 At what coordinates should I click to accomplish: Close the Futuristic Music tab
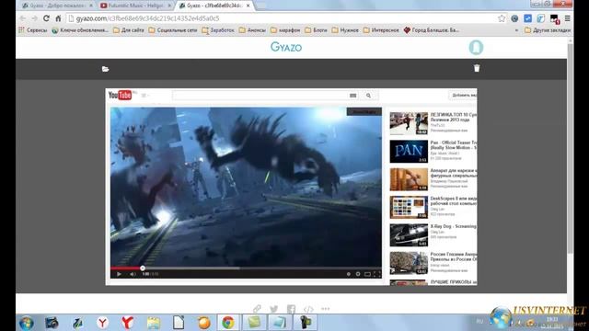pos(169,6)
